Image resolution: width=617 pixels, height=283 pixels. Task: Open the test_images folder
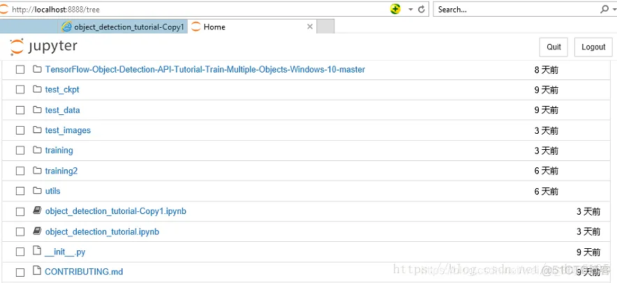click(x=68, y=130)
